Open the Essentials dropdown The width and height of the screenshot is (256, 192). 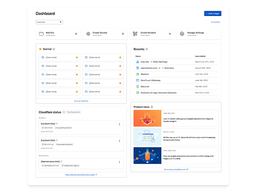click(49, 22)
